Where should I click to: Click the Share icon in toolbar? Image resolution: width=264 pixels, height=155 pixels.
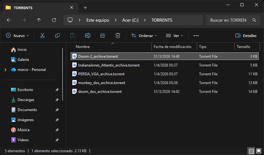pos(103,36)
